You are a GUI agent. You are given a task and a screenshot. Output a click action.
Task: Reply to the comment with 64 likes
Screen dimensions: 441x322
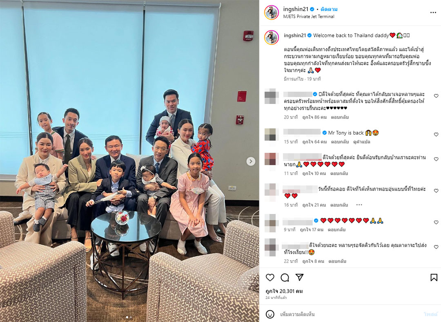click(340, 142)
